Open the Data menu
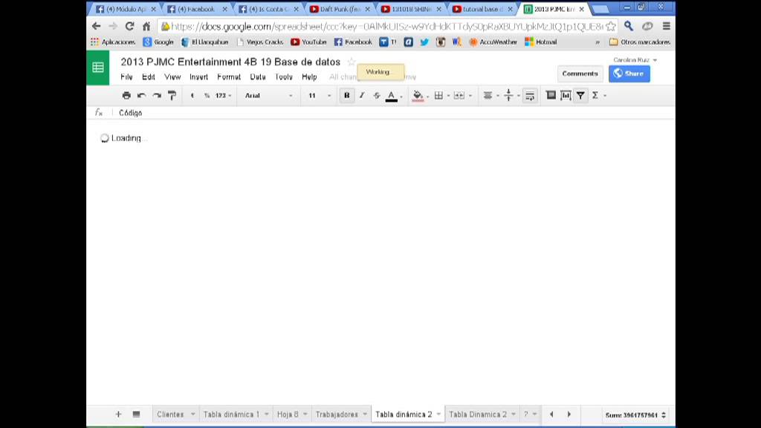This screenshot has height=428, width=761. pyautogui.click(x=258, y=77)
